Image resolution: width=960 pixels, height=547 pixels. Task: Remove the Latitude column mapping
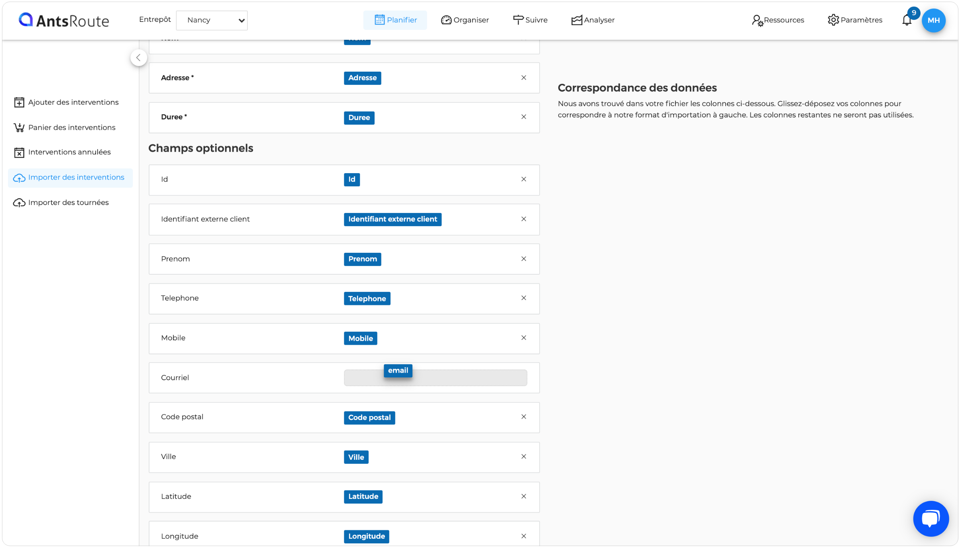(x=524, y=496)
